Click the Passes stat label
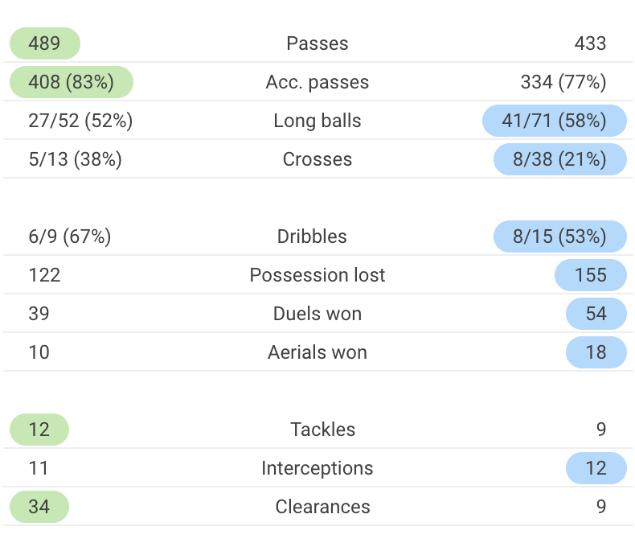Image resolution: width=635 pixels, height=547 pixels. [317, 43]
